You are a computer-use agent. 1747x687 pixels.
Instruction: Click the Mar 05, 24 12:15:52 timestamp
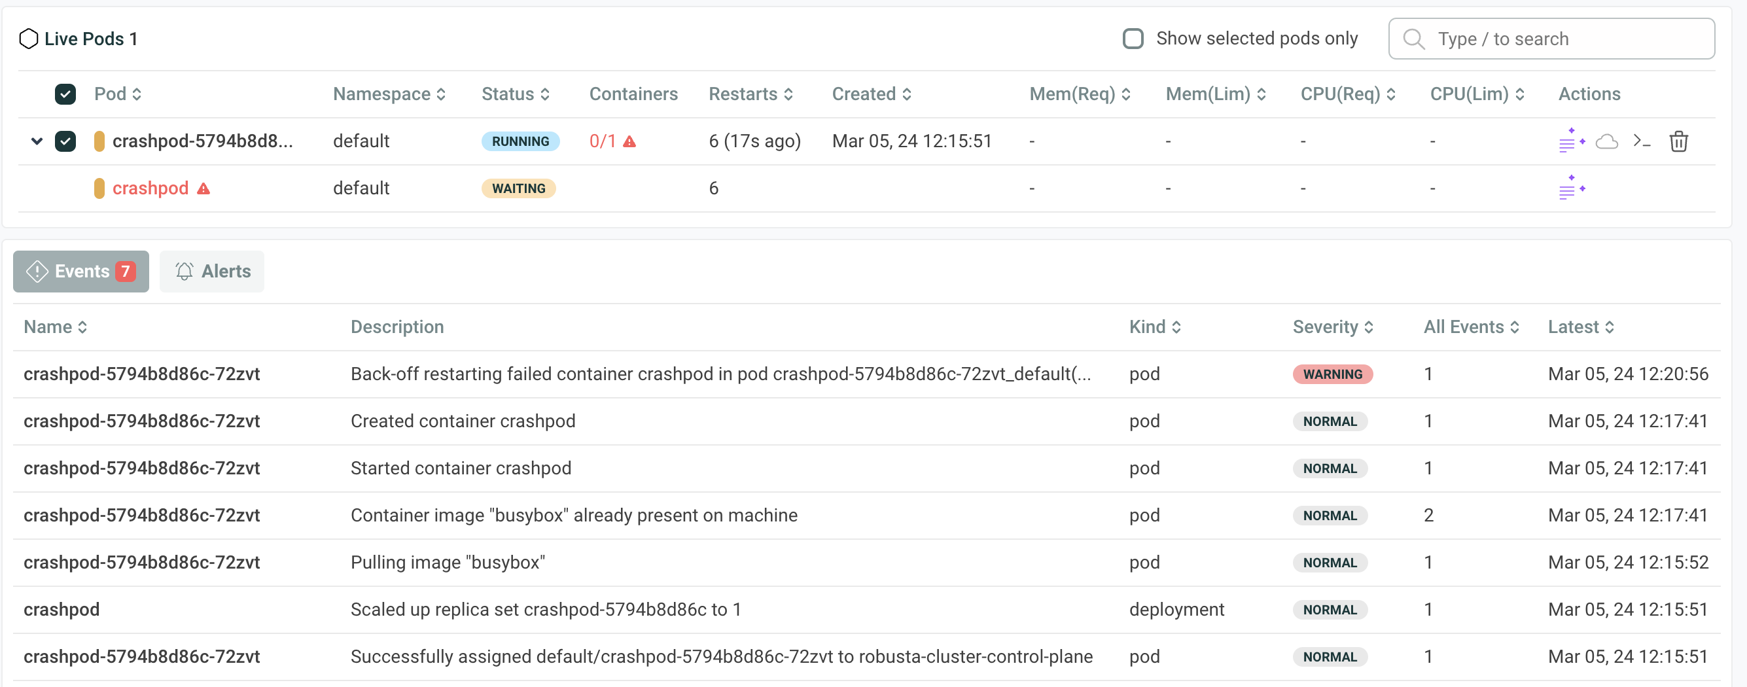[1628, 562]
